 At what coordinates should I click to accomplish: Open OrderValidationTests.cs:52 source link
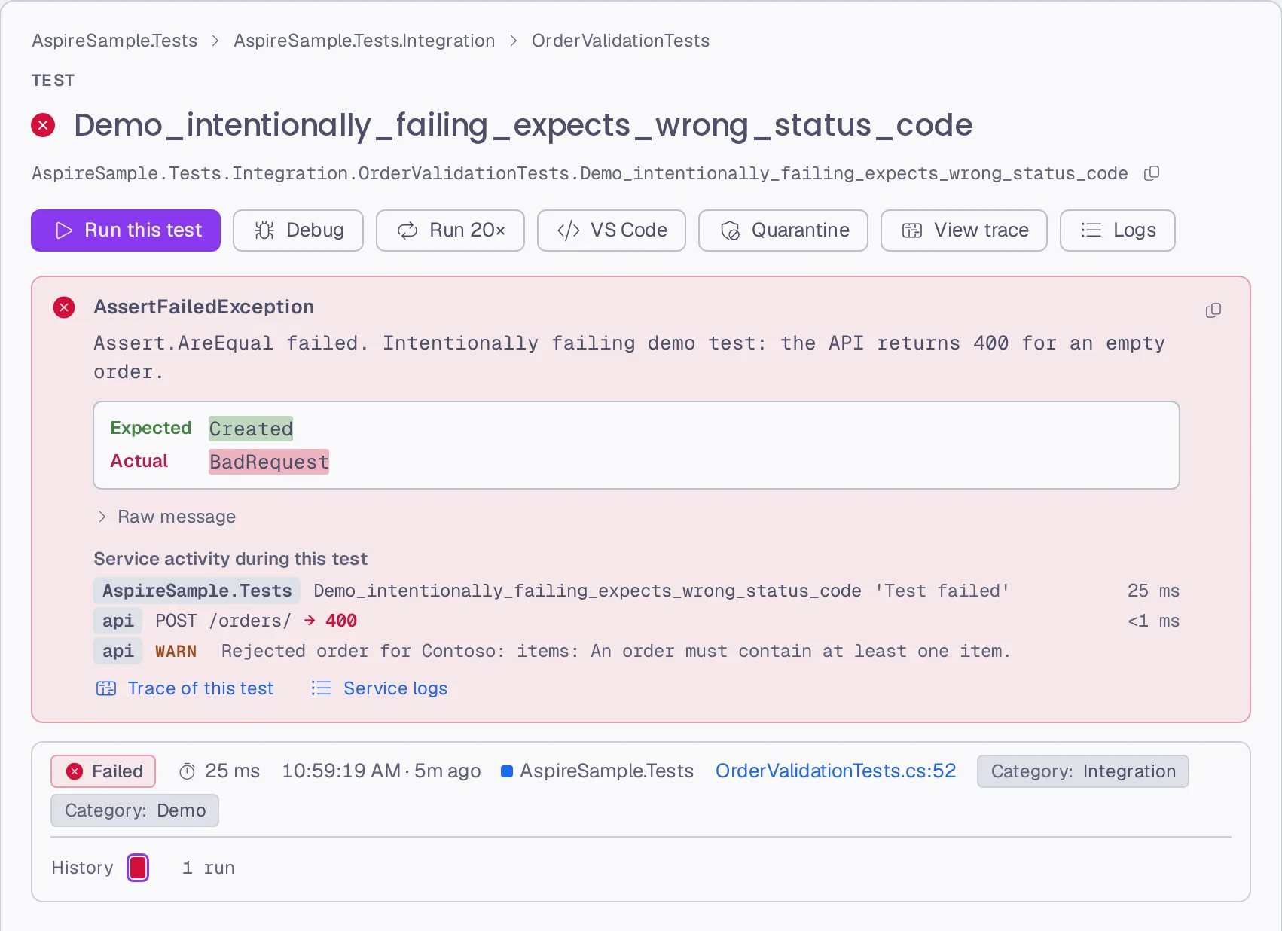click(836, 771)
